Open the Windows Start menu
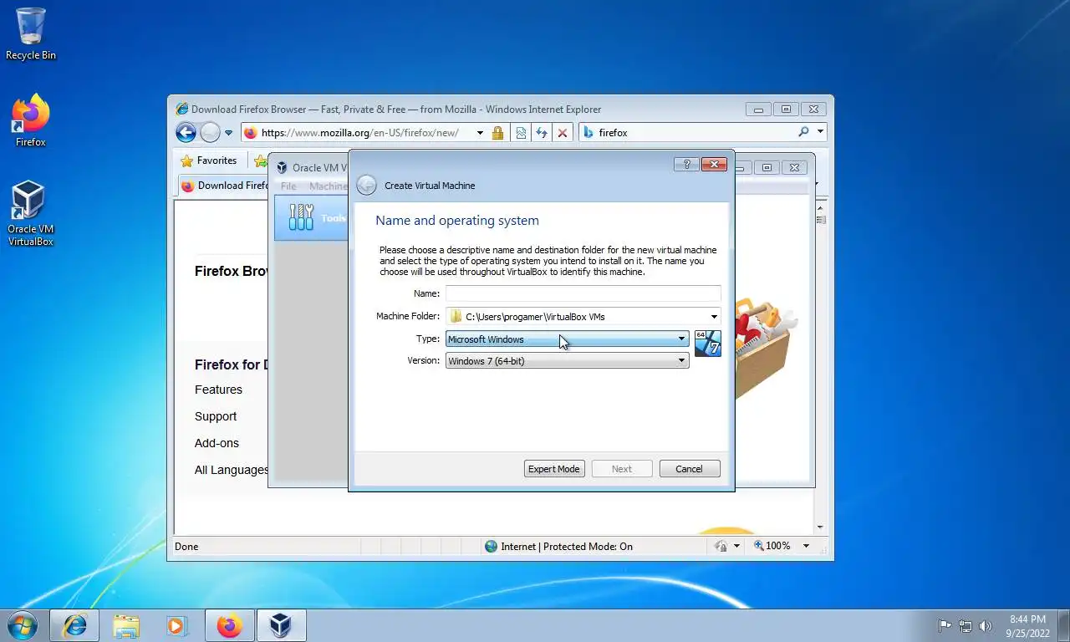The width and height of the screenshot is (1070, 642). click(22, 625)
